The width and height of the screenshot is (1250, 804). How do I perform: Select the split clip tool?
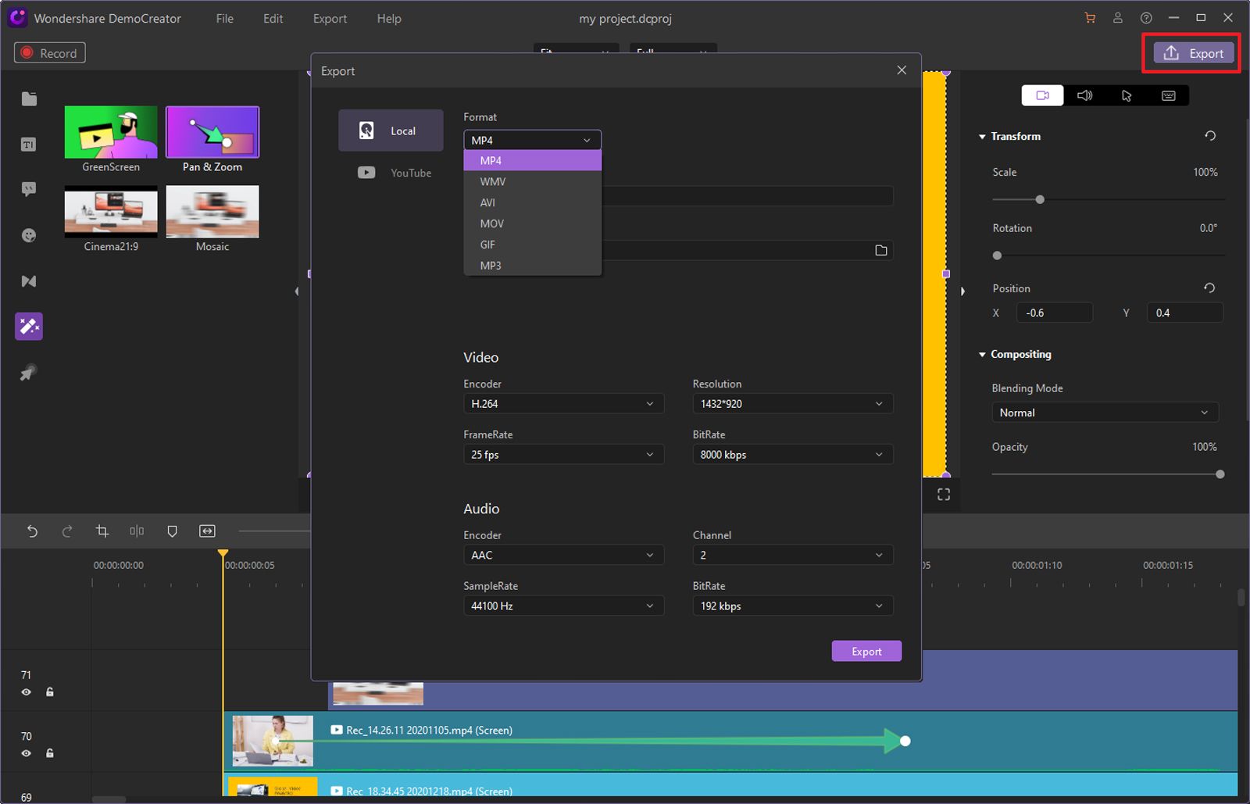click(136, 531)
